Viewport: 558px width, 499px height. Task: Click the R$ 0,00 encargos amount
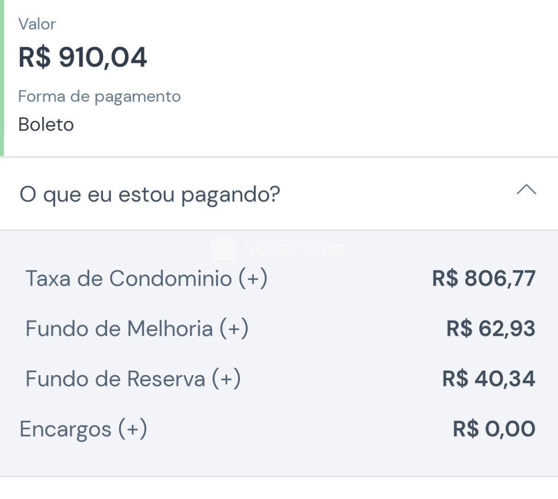point(494,429)
